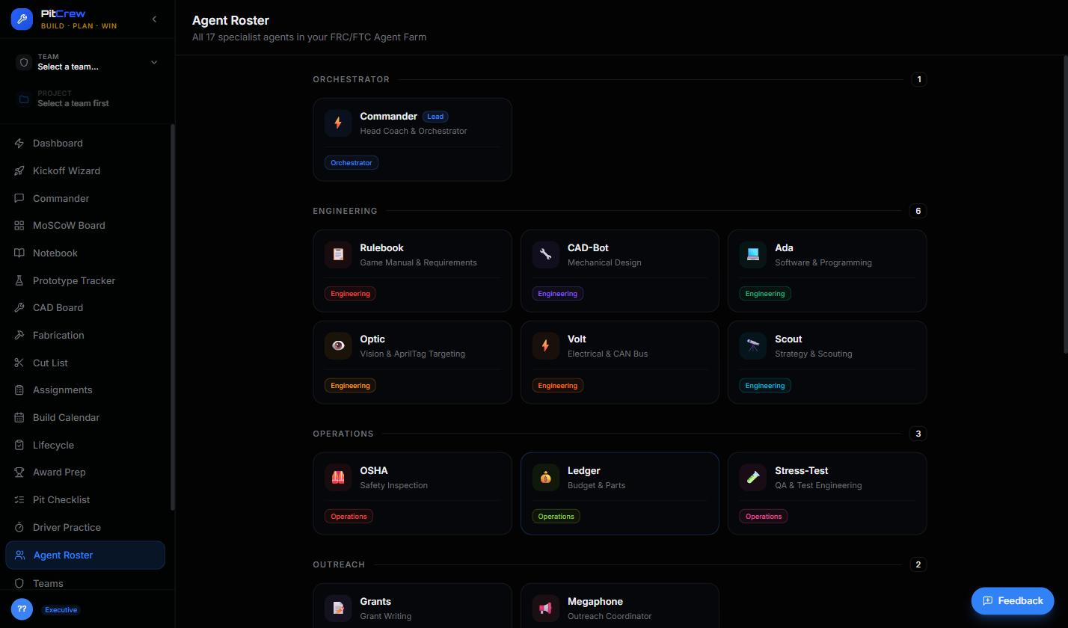
Task: Click the "Strategy & Scouting" subtitle
Action: tap(814, 354)
